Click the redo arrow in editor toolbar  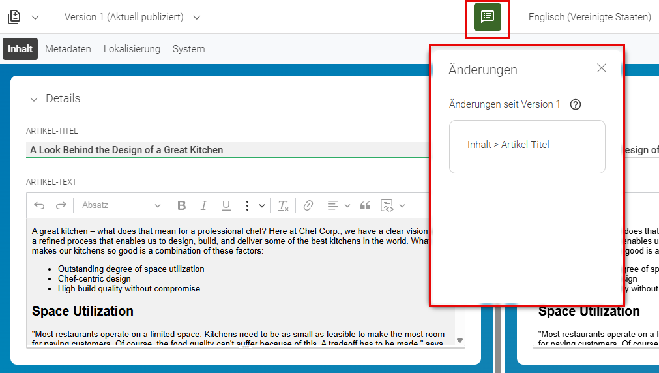click(x=61, y=205)
